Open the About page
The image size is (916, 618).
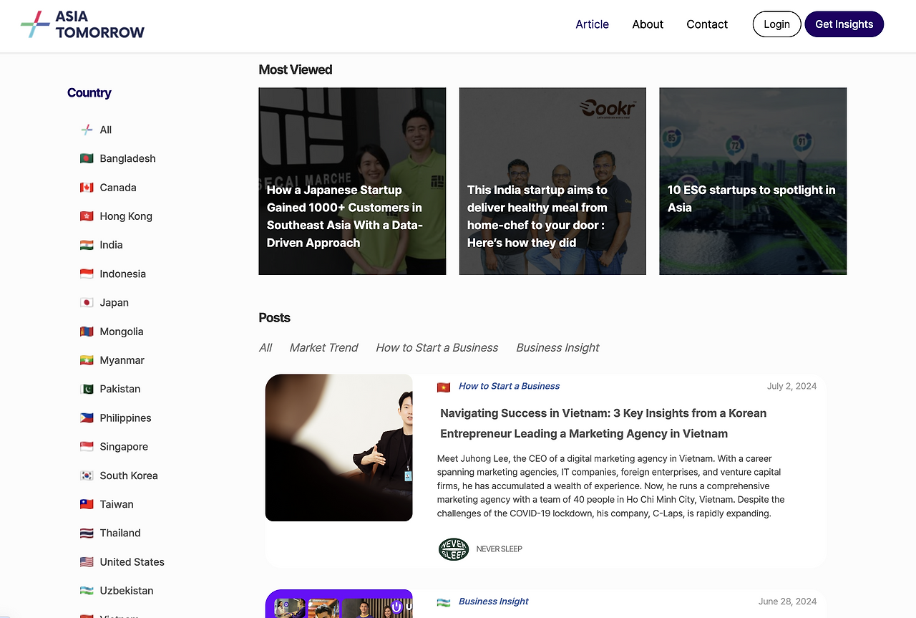[648, 24]
